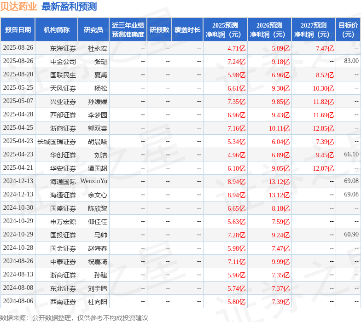Select the 覆盖时长 column header

click(187, 30)
